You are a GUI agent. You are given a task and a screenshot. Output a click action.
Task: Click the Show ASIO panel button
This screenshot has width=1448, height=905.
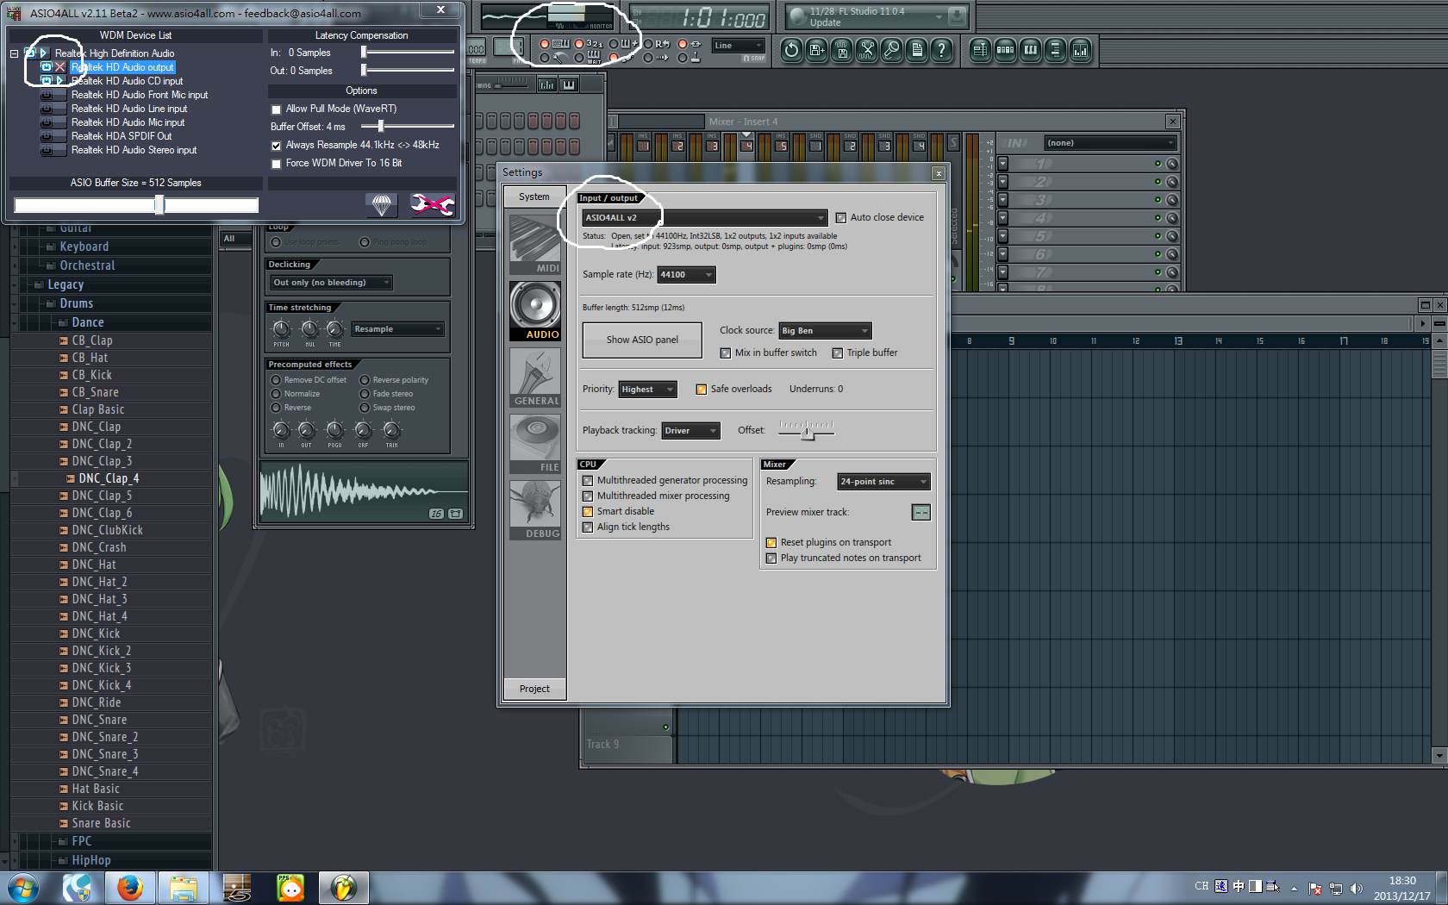pyautogui.click(x=642, y=340)
